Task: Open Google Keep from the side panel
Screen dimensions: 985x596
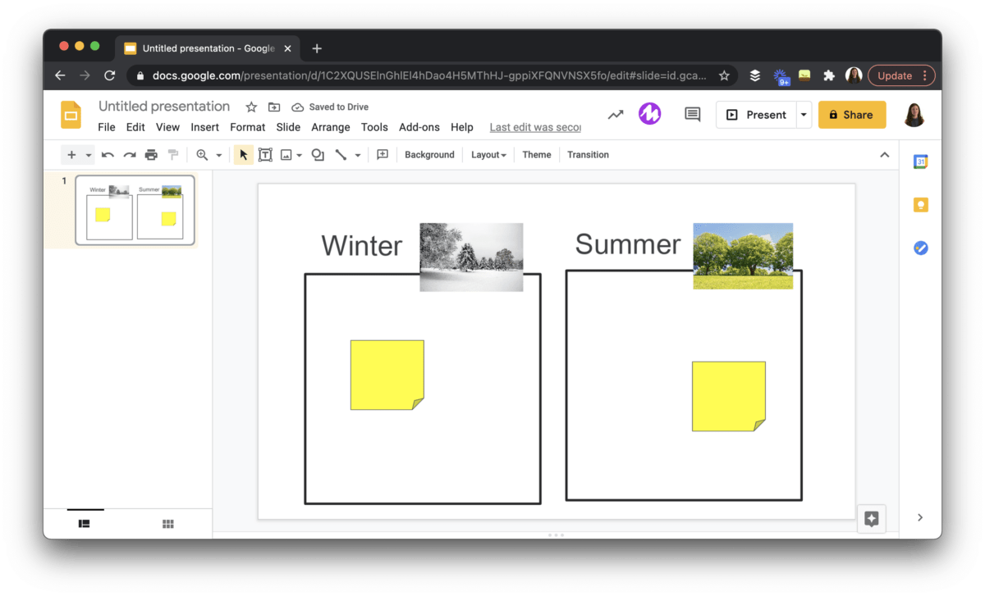Action: click(920, 204)
